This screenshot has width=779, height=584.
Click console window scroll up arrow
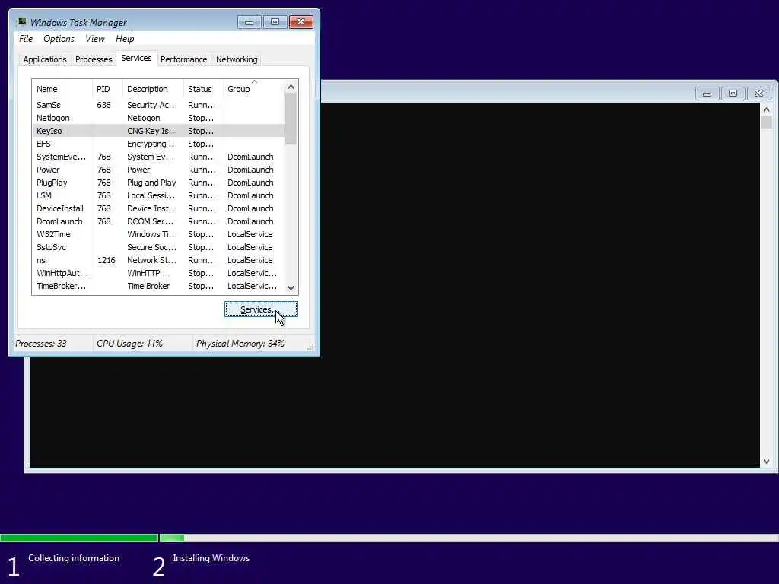767,109
